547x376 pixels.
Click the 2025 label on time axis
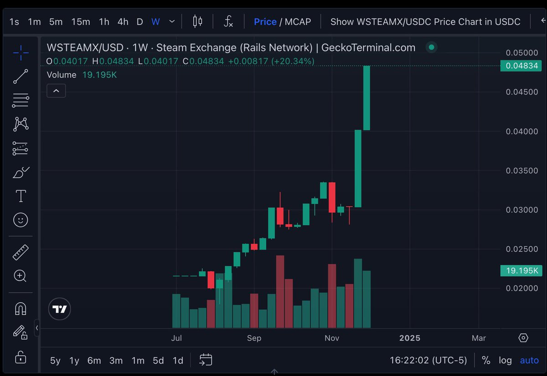coord(409,338)
